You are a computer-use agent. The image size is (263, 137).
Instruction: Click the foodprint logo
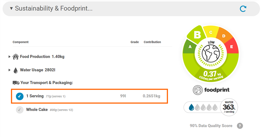(211, 90)
